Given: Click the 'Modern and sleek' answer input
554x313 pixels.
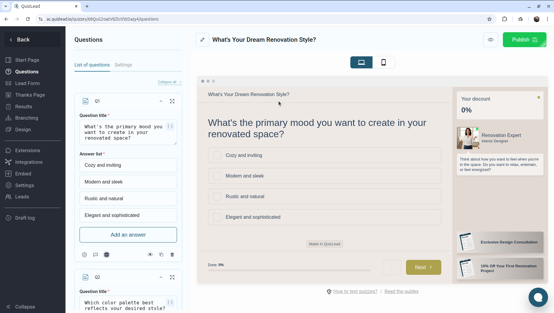Looking at the screenshot, I should click(128, 182).
